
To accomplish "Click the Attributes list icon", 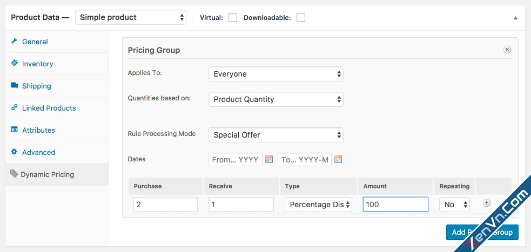I will coord(14,130).
